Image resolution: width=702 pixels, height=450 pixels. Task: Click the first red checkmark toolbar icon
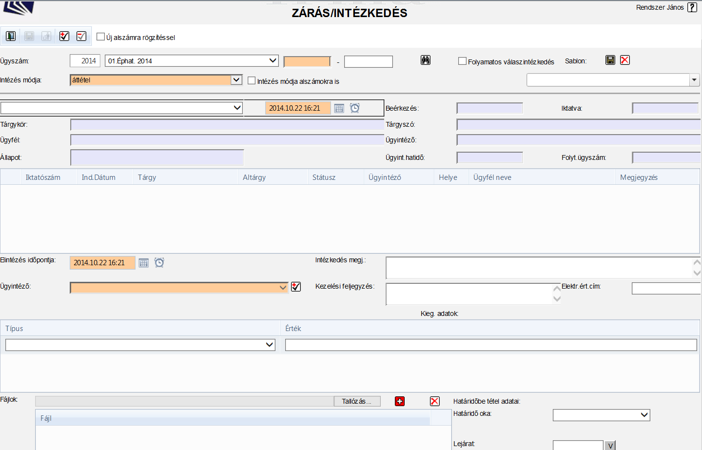64,36
